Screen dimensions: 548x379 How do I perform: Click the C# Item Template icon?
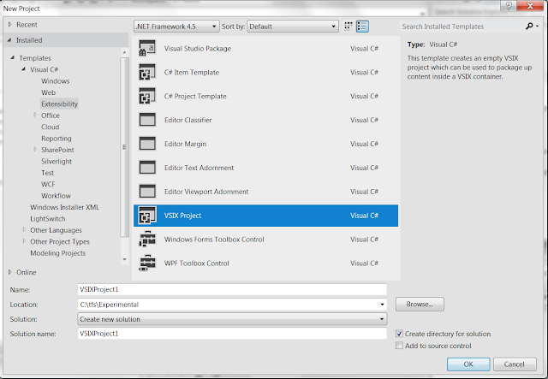click(x=147, y=73)
